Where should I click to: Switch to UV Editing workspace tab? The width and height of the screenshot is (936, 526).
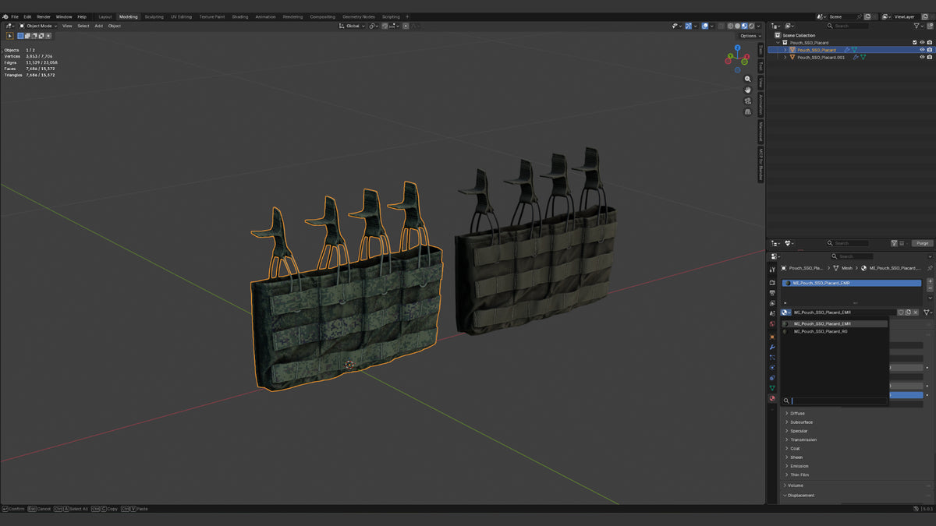181,16
